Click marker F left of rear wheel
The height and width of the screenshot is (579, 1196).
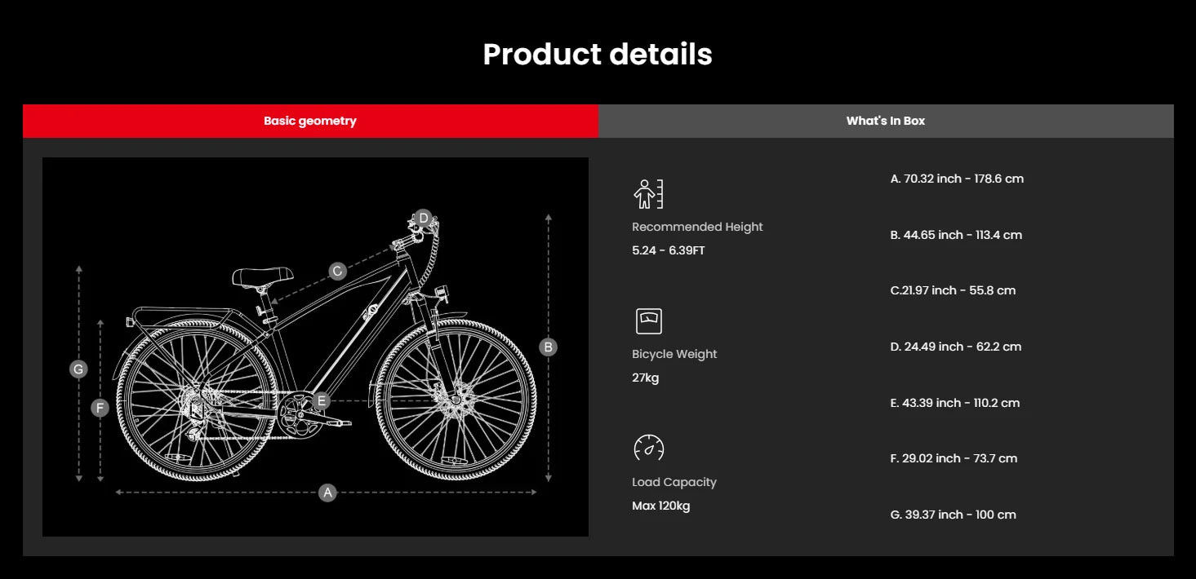(100, 408)
